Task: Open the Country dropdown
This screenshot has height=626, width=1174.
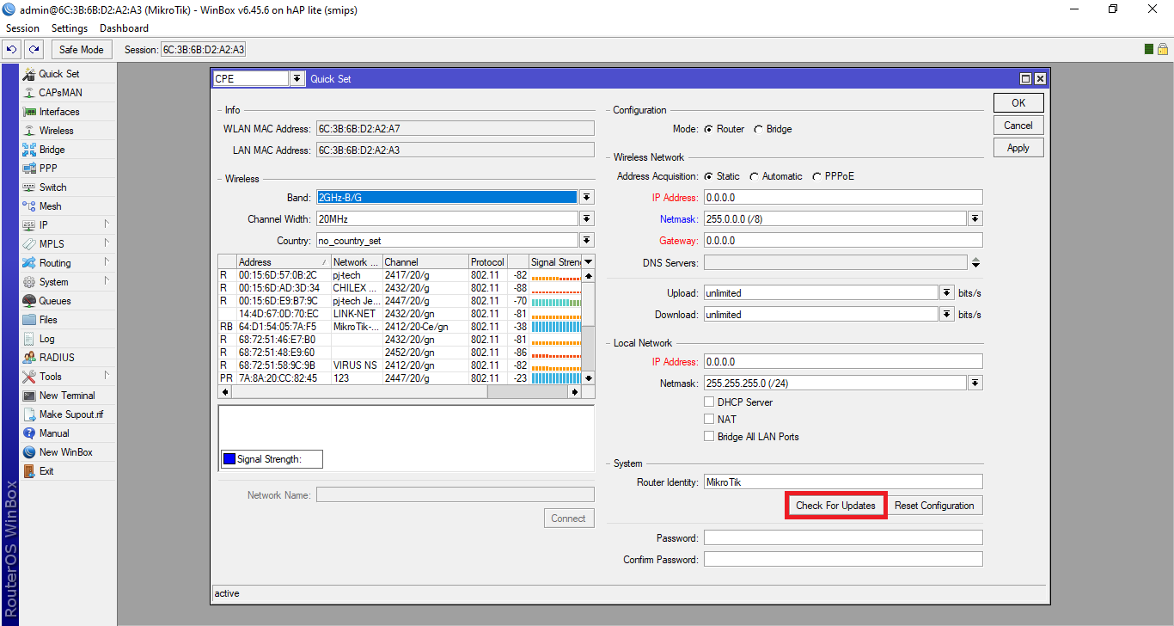Action: point(587,240)
